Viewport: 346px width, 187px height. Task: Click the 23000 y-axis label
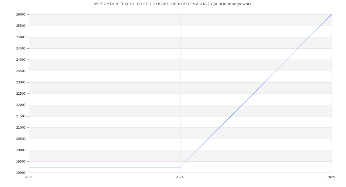tap(21, 83)
